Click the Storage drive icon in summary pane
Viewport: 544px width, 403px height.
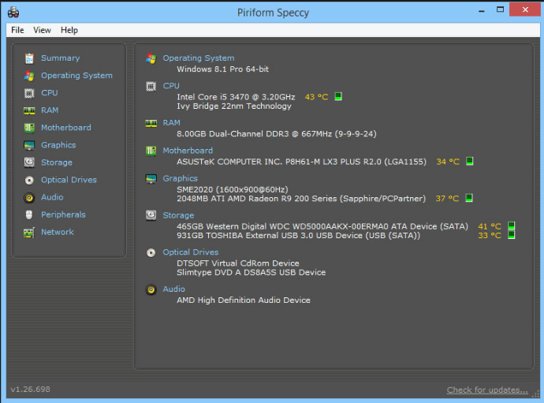point(151,215)
